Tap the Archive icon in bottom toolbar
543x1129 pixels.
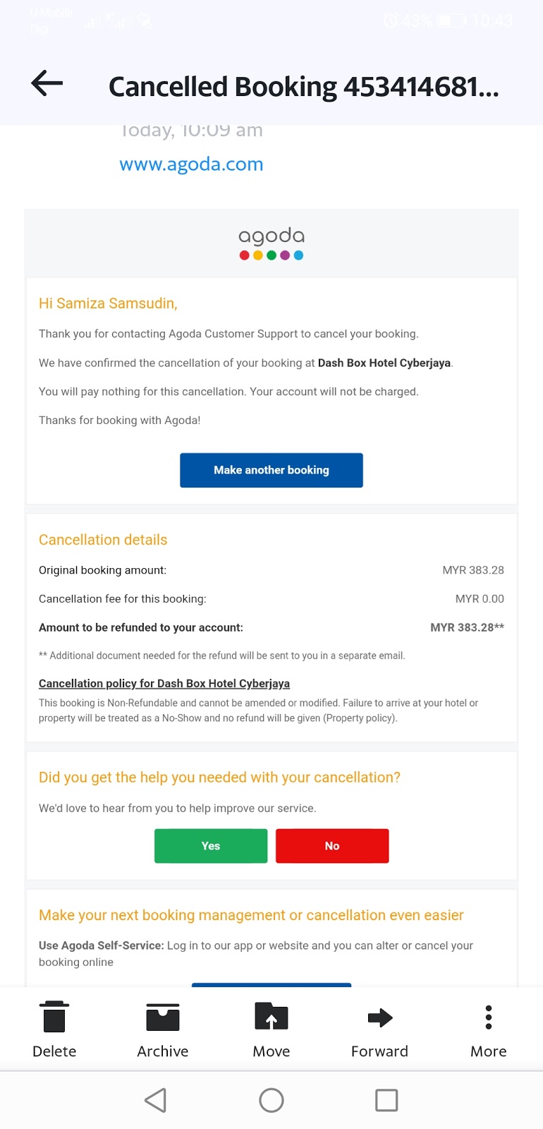[162, 1017]
